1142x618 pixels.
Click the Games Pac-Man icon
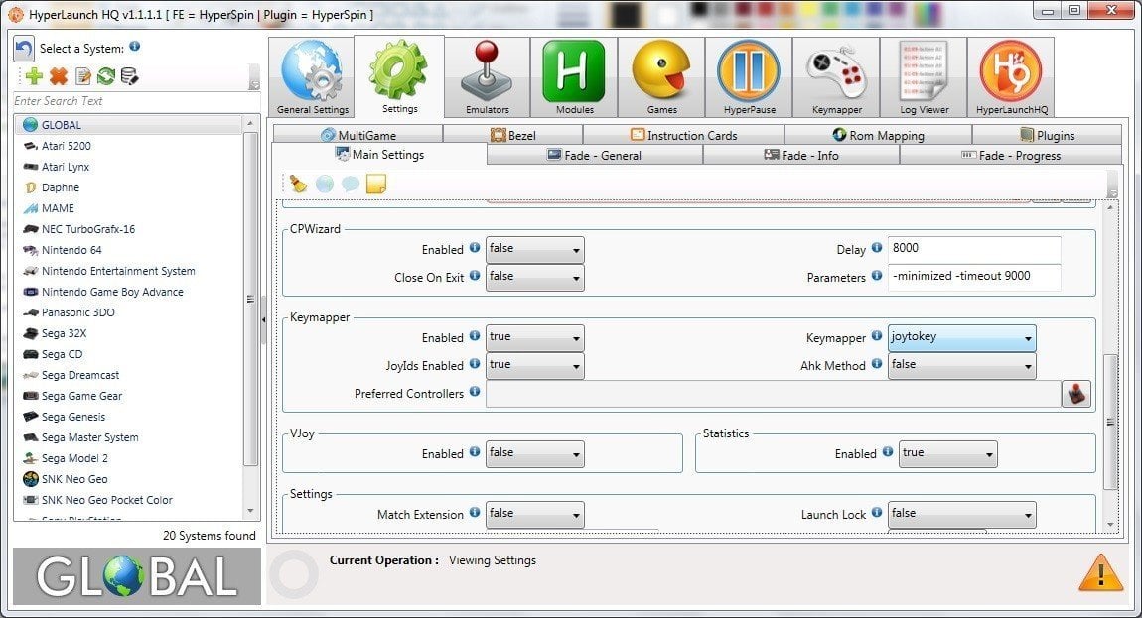660,69
